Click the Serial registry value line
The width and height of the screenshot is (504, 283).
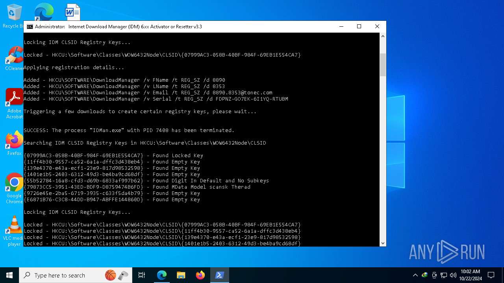click(156, 99)
